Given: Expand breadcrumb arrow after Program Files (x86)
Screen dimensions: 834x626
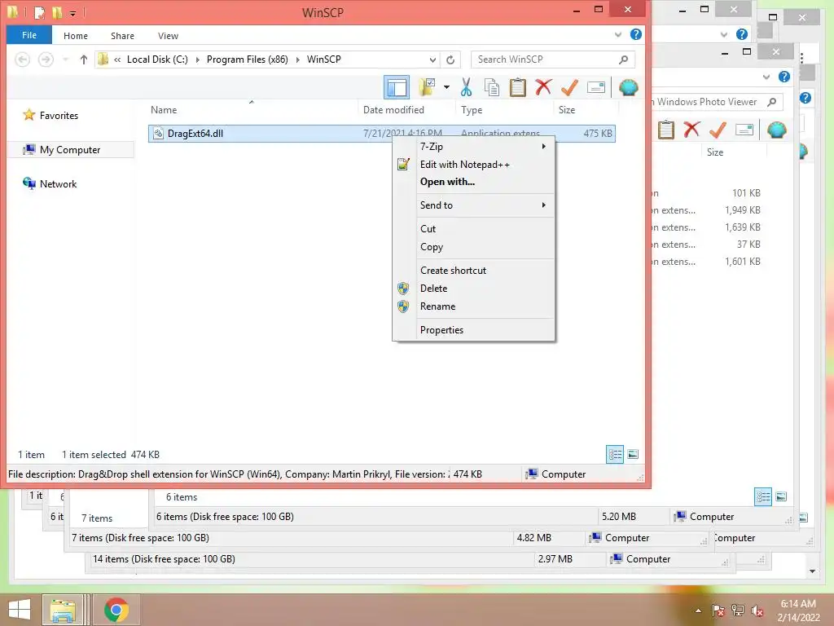Looking at the screenshot, I should [x=297, y=60].
